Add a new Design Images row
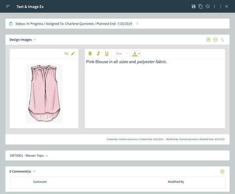This screenshot has width=235, height=194. pyautogui.click(x=209, y=39)
